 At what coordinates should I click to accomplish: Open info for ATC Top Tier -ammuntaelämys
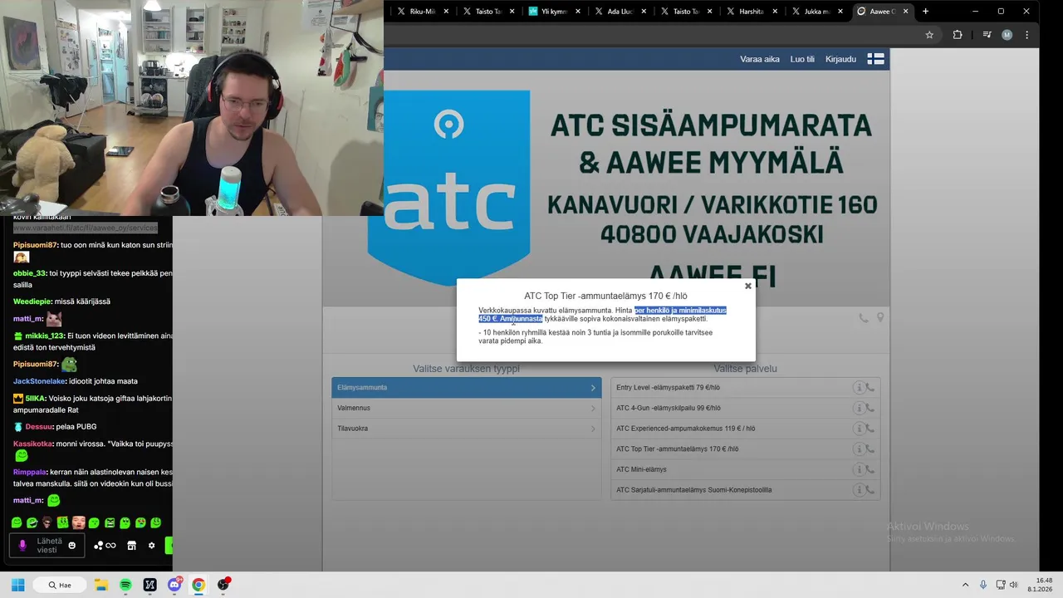click(859, 449)
